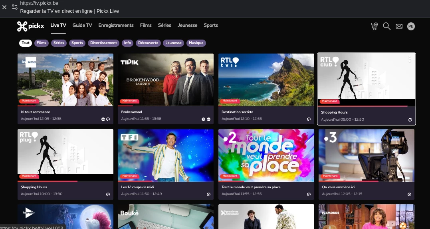The image size is (430, 229).
Task: Open the shopping cart icon
Action: point(375,26)
